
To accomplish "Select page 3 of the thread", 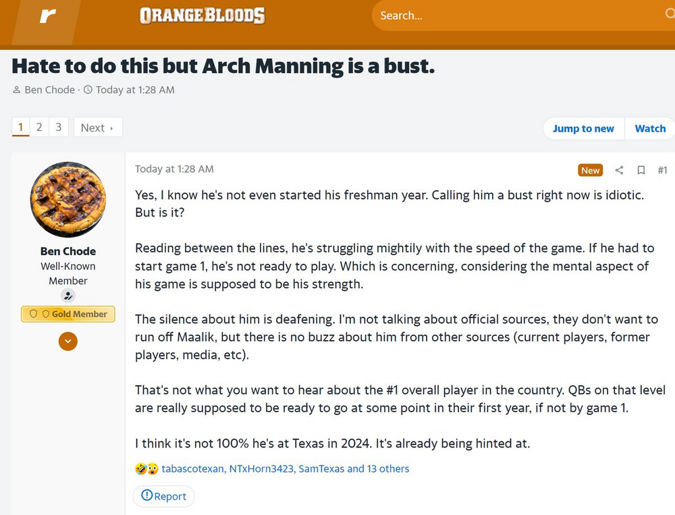I will tap(59, 127).
